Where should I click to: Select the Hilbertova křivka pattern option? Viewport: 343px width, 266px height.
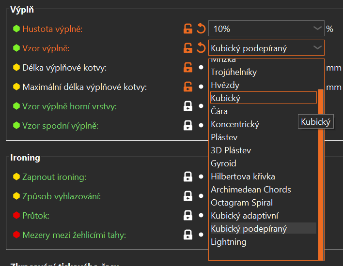click(243, 177)
